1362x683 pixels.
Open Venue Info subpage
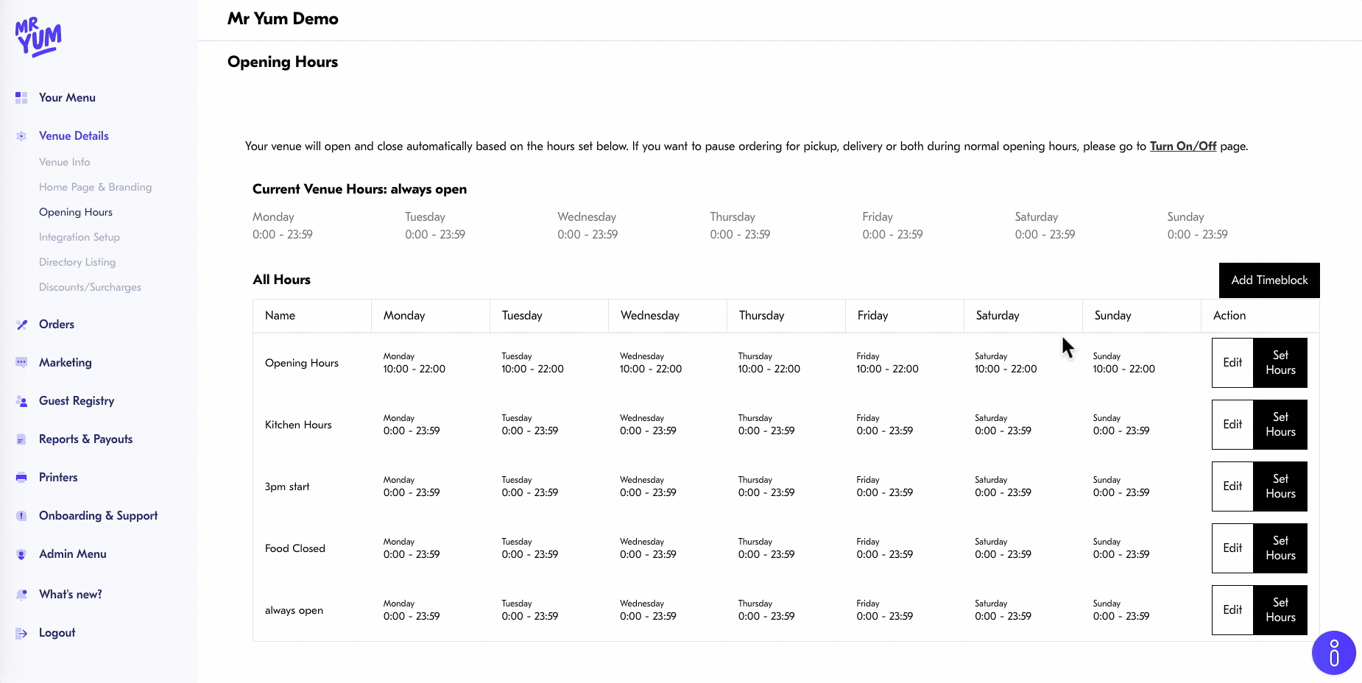pos(64,162)
